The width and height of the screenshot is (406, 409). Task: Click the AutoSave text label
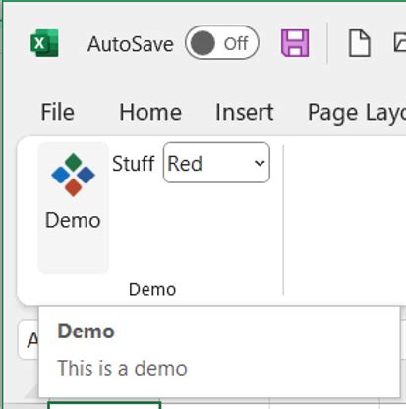131,44
